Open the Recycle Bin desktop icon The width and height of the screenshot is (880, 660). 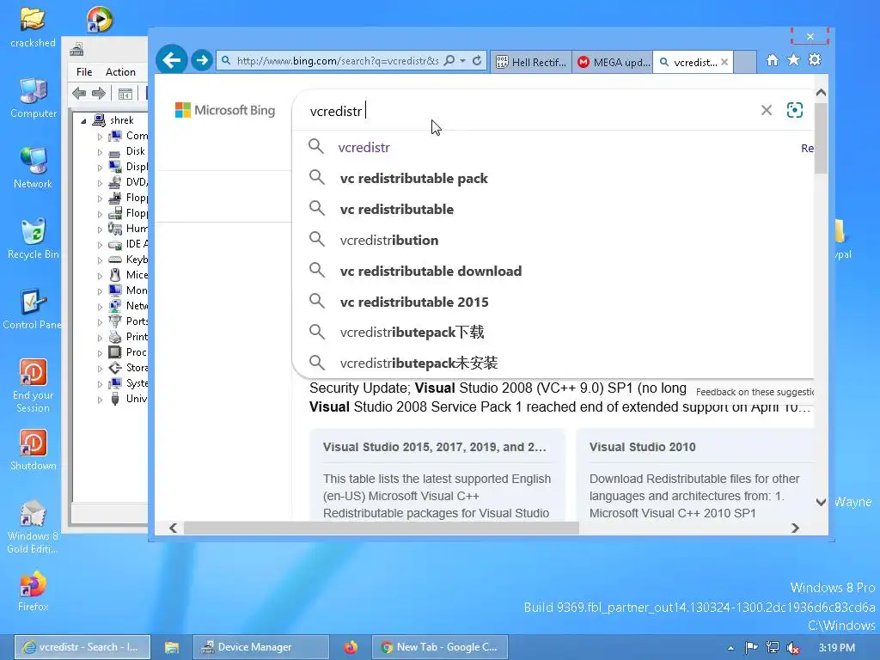(x=34, y=239)
